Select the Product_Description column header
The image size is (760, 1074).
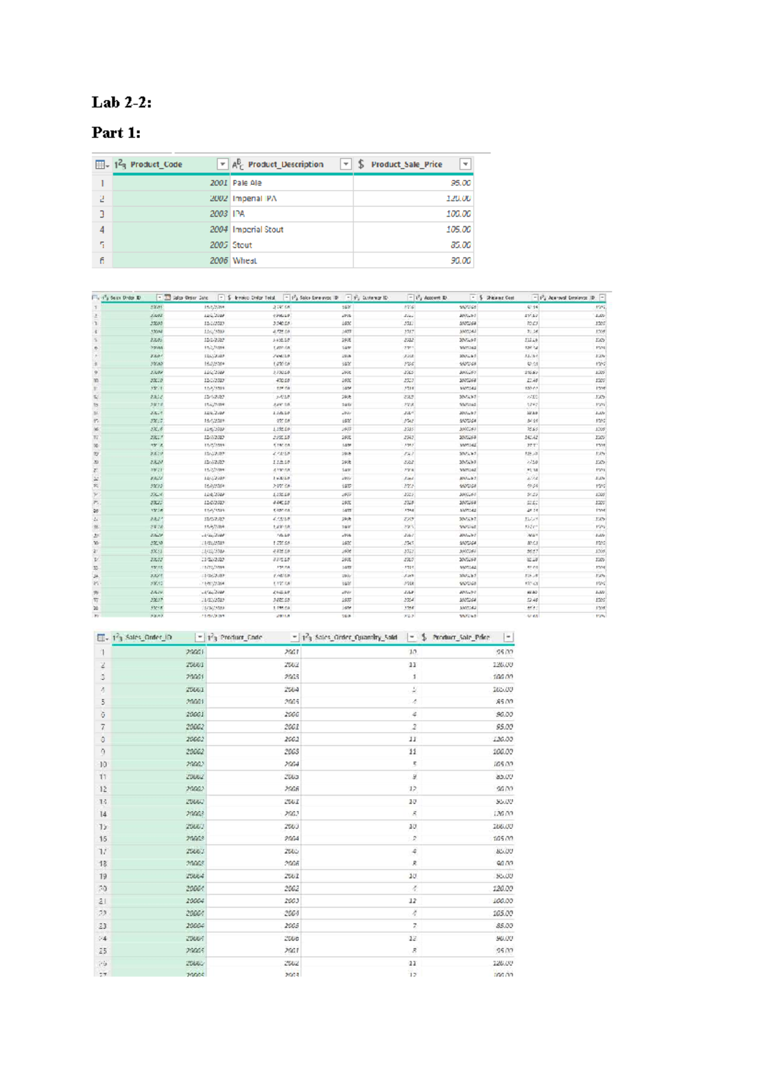(x=291, y=165)
